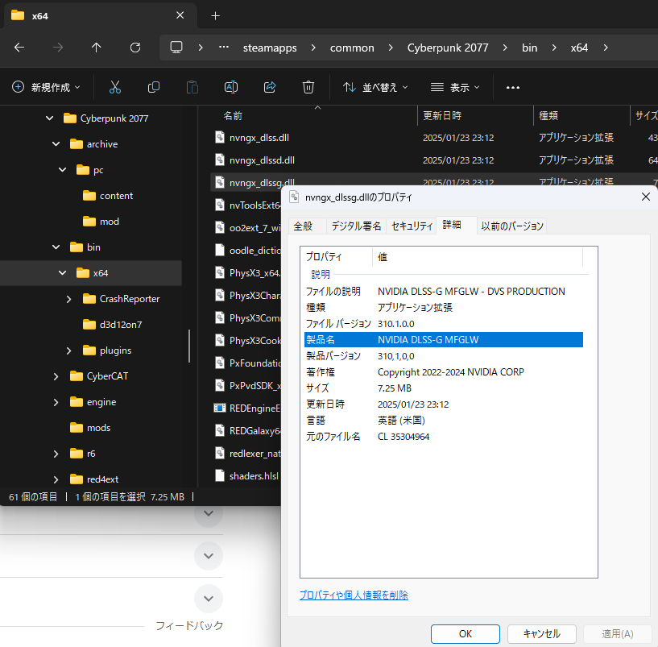Switch to the セキュリティ tab
658x647 pixels.
click(412, 226)
